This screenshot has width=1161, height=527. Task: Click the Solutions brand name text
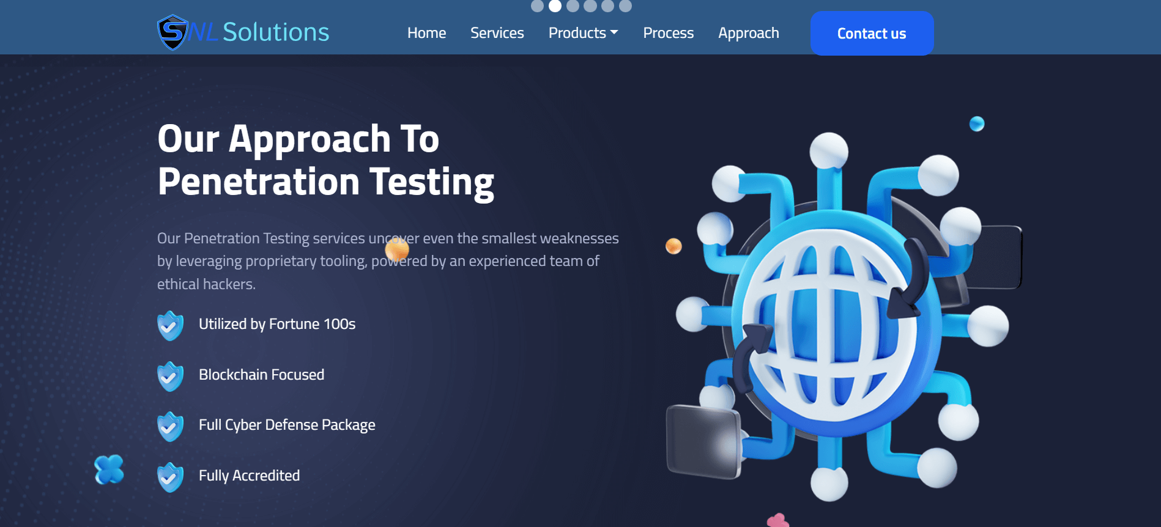[x=275, y=32]
